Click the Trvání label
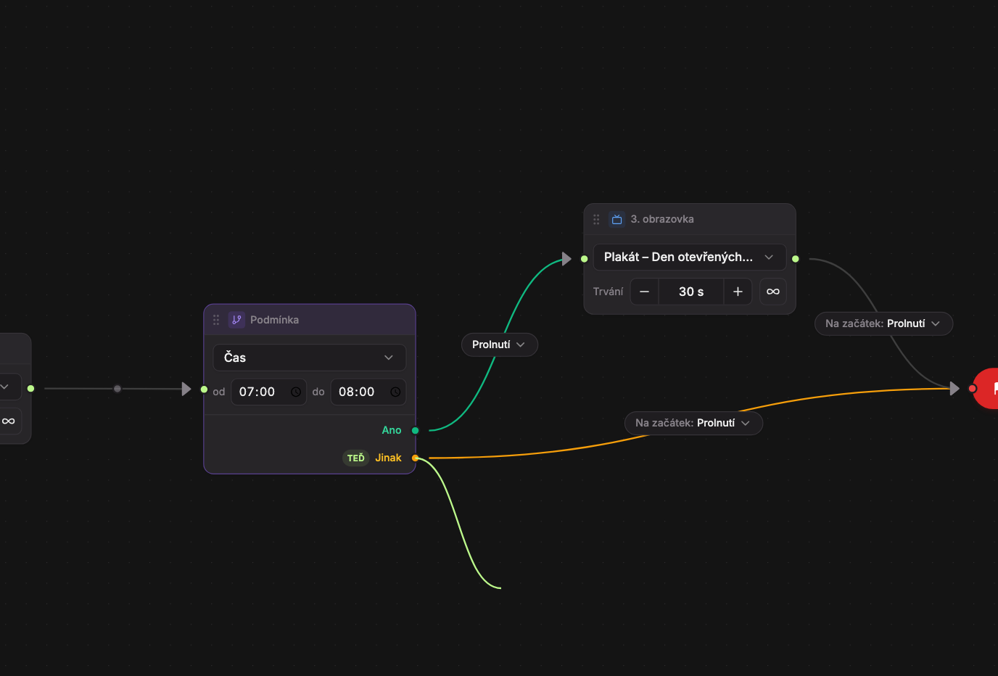998x676 pixels. click(608, 292)
